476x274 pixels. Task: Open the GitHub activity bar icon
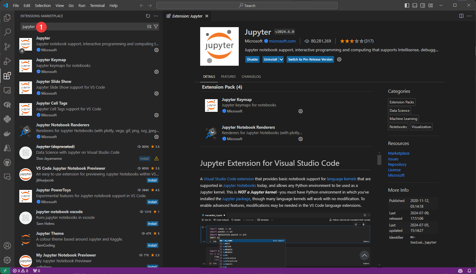7,162
